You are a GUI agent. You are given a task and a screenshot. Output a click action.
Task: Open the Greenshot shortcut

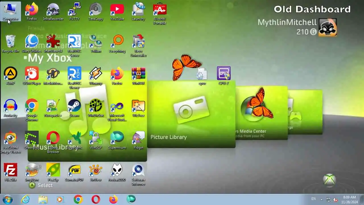[x=32, y=141]
